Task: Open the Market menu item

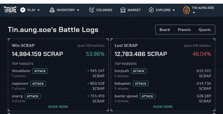Action: pos(130,10)
